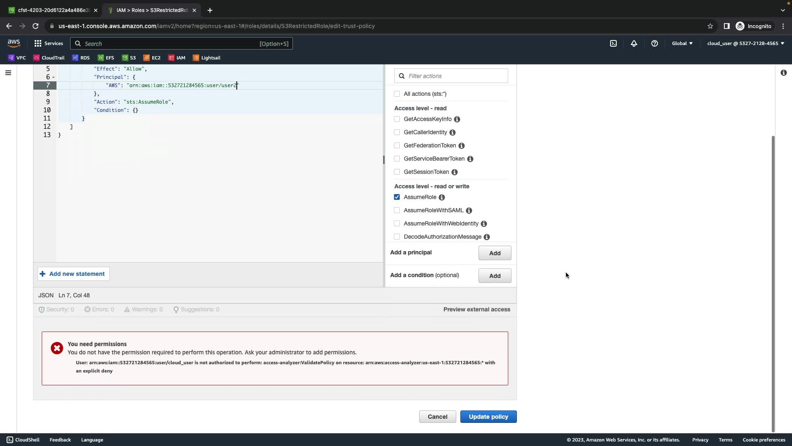
Task: Open the IAM bookmark in favorites bar
Action: [177, 58]
